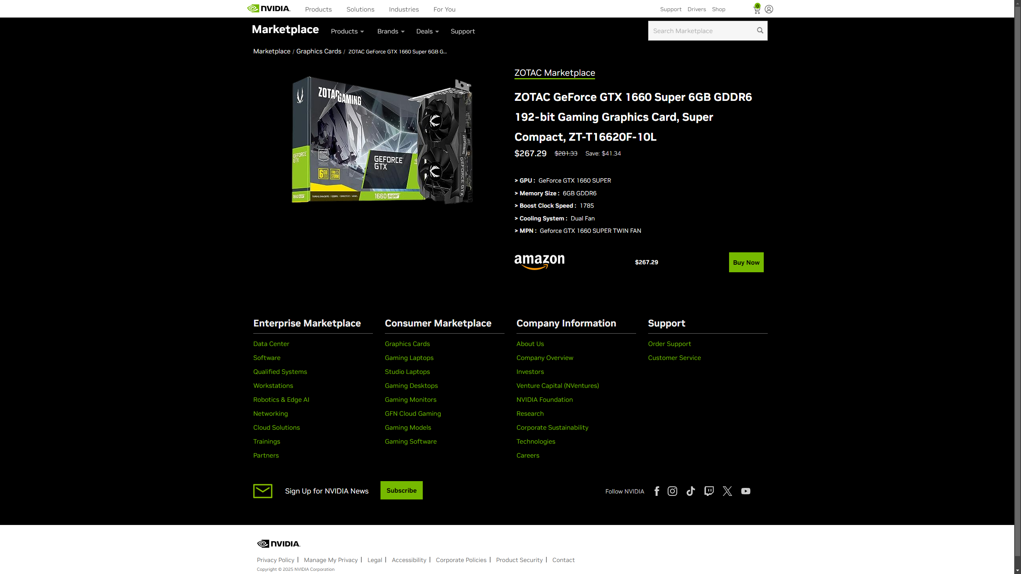The height and width of the screenshot is (574, 1021).
Task: Click the Amazon retailer logo
Action: point(539,262)
